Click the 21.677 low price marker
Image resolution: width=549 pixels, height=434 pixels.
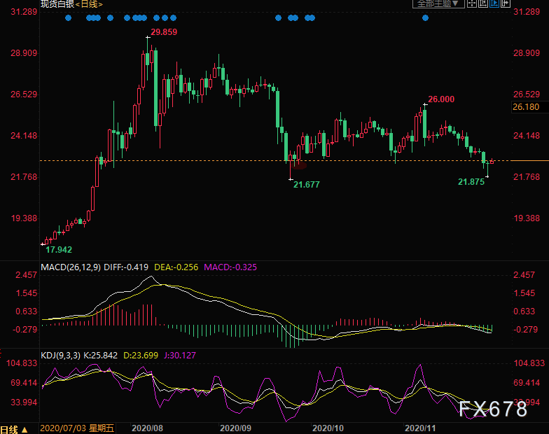pyautogui.click(x=307, y=185)
